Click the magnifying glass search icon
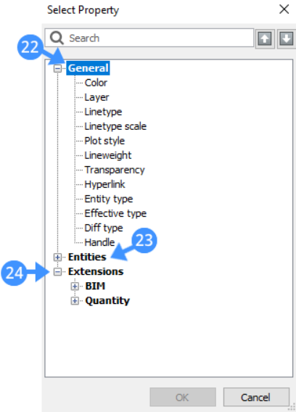296x412 pixels. (57, 38)
